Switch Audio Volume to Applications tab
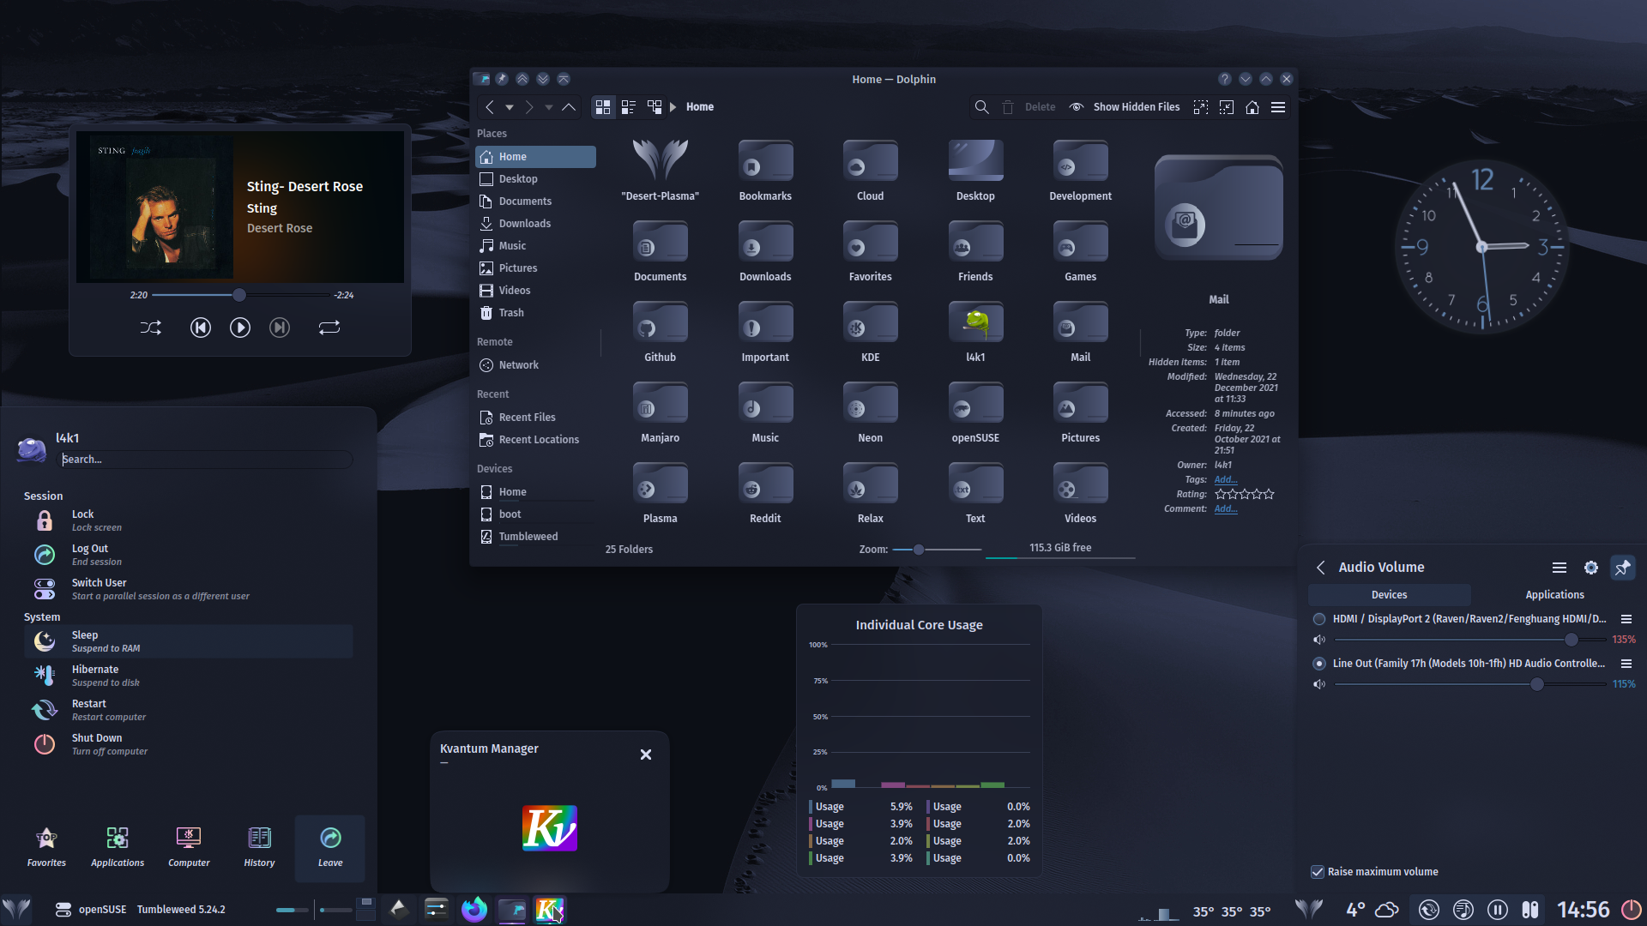The image size is (1647, 926). click(x=1554, y=595)
